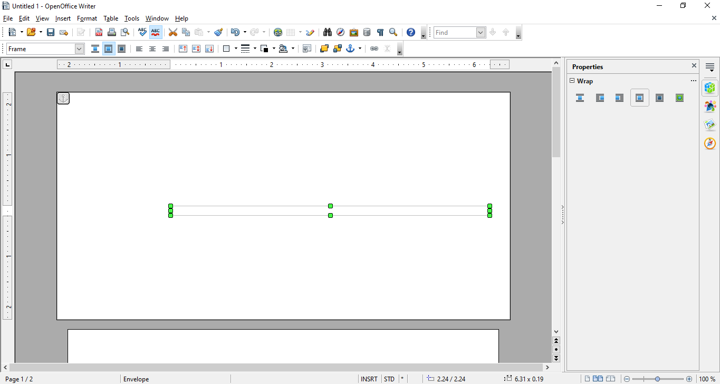Toggle AutoSpellcheck on or off

pos(156,32)
